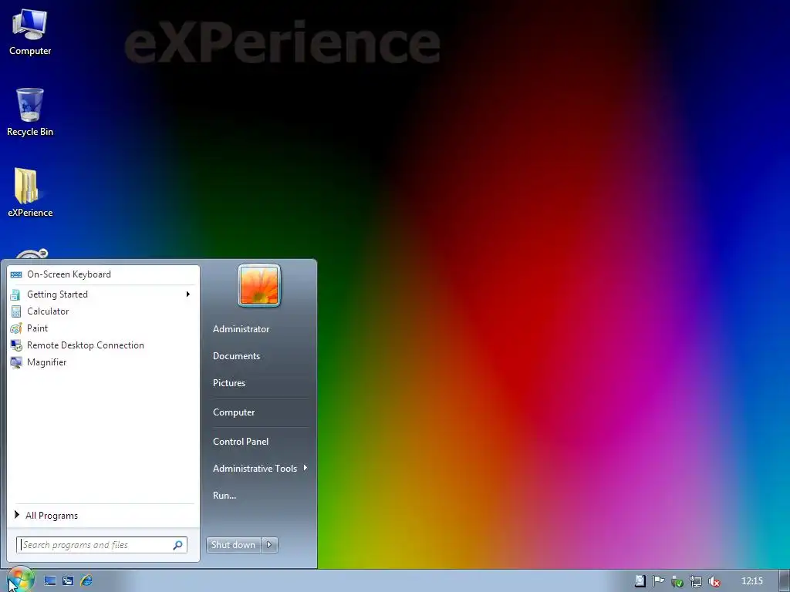790x592 pixels.
Task: Click the Paint palette icon
Action: [x=16, y=328]
